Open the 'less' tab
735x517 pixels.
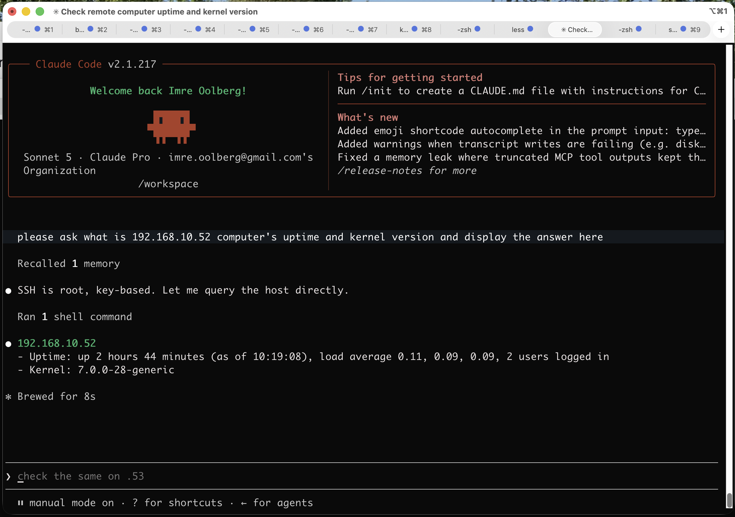(x=522, y=30)
